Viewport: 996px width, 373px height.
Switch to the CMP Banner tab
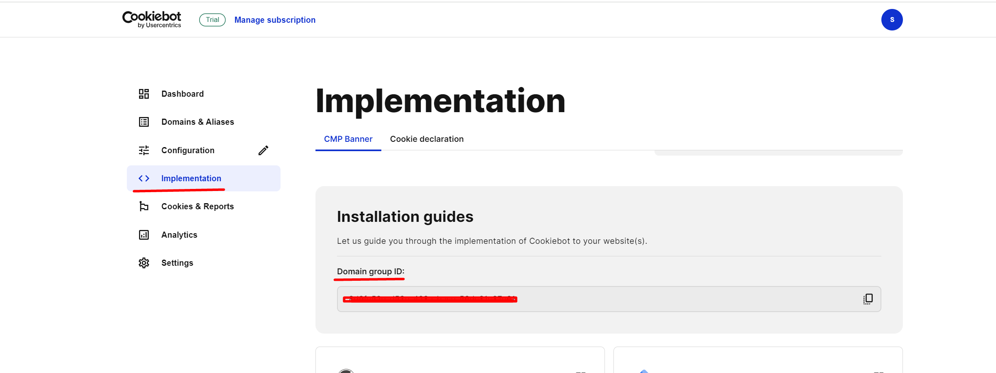pyautogui.click(x=348, y=139)
